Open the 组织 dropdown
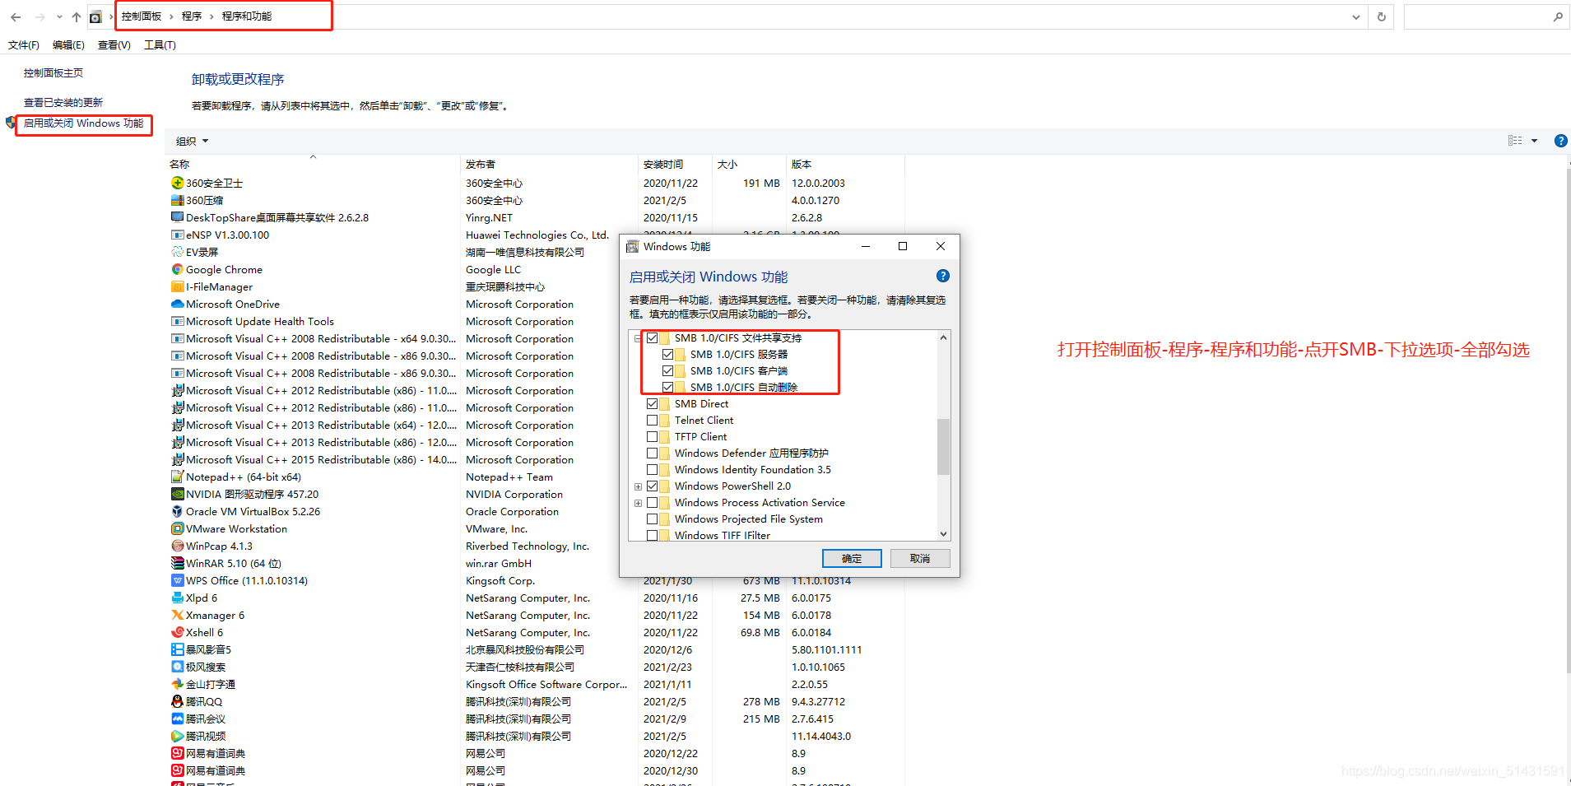This screenshot has height=786, width=1571. (x=192, y=141)
